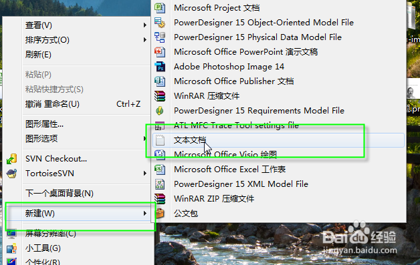This screenshot has height=265, width=420.
Task: Click the TortoiseSVN turtle icon
Action: [12, 174]
